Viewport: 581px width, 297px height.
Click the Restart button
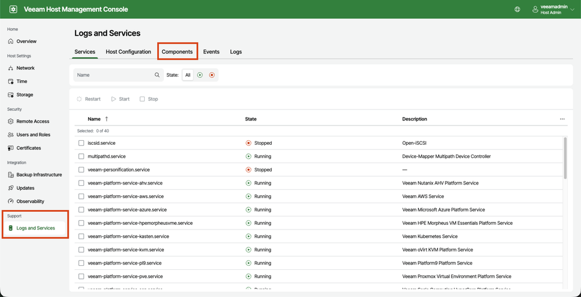[x=89, y=99]
